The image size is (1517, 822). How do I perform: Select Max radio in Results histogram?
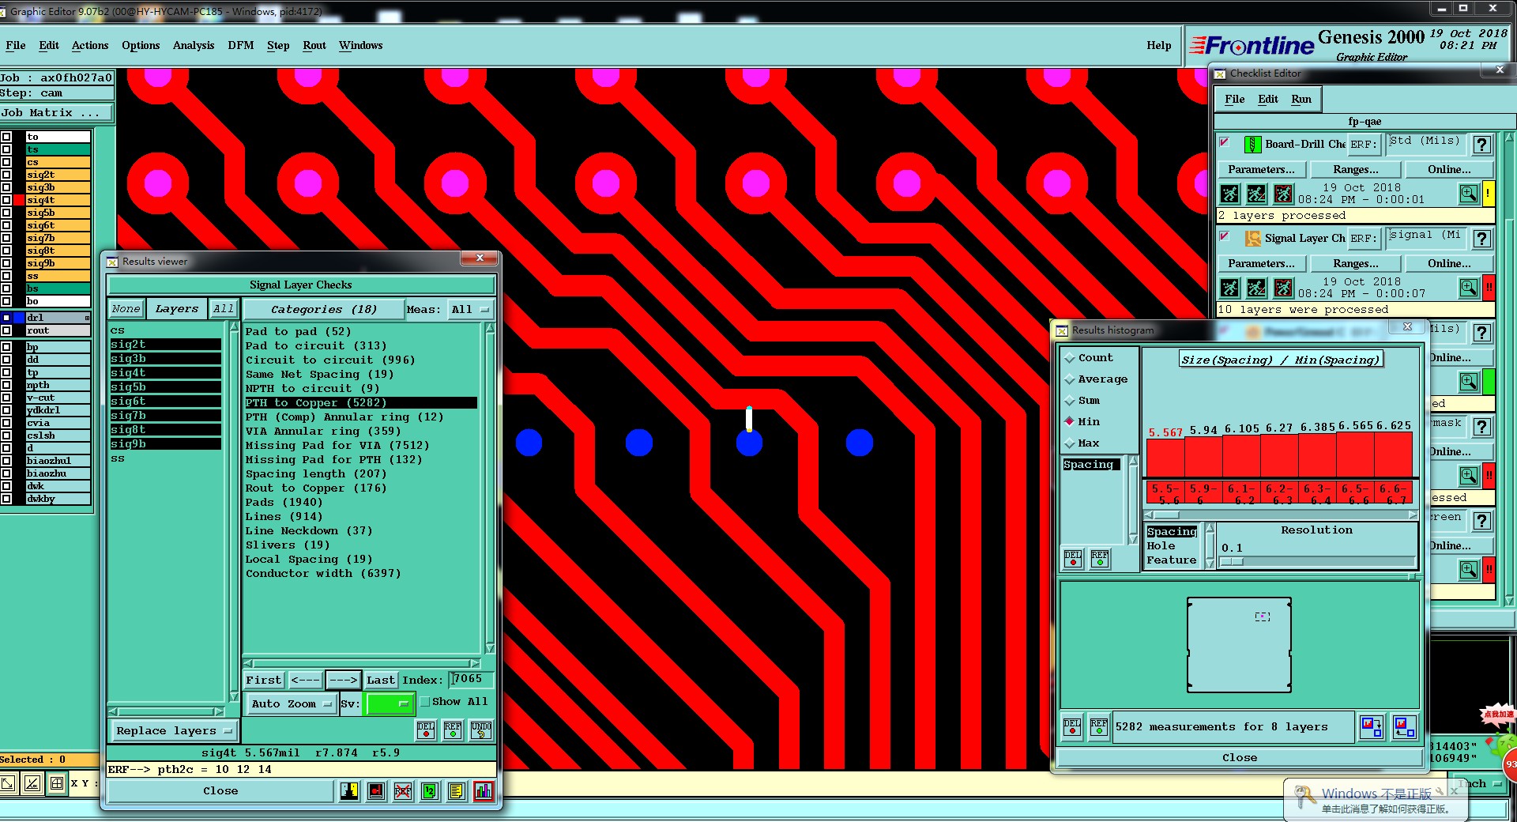1070,443
